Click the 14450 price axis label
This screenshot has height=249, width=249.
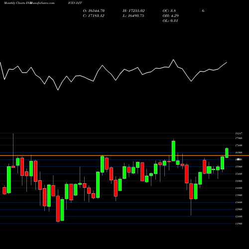point(239,188)
